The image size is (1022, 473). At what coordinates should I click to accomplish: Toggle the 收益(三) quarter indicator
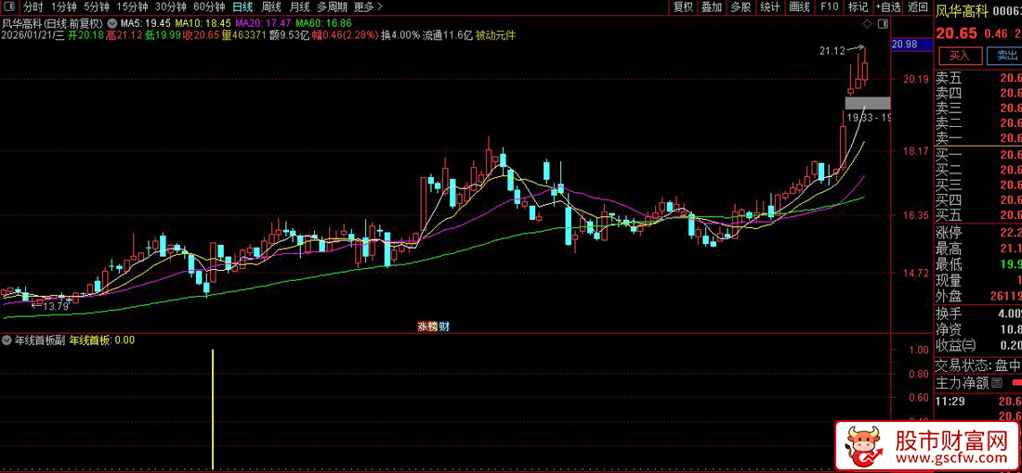click(956, 344)
